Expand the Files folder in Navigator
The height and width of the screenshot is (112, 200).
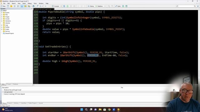2,15
